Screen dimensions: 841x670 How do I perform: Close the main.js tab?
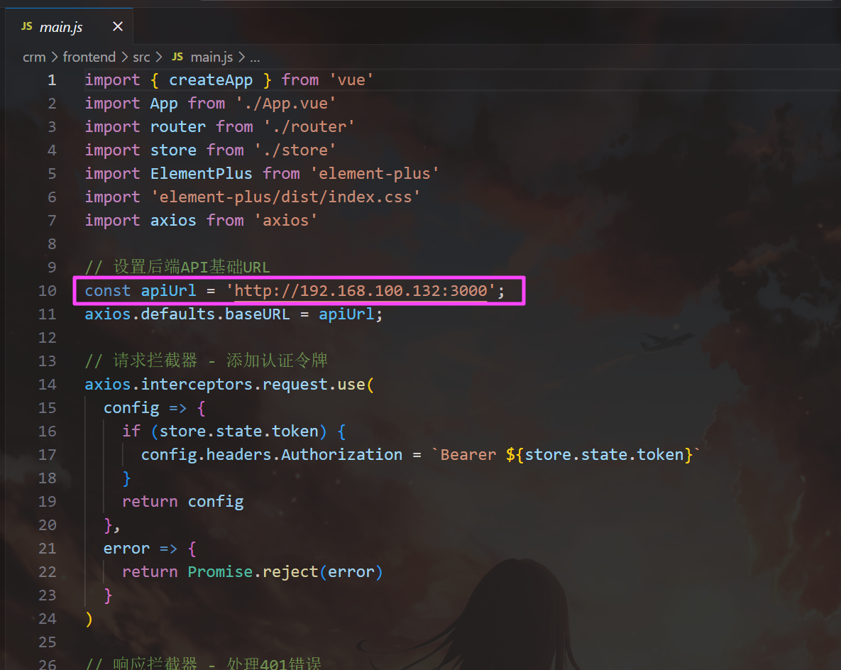coord(118,26)
